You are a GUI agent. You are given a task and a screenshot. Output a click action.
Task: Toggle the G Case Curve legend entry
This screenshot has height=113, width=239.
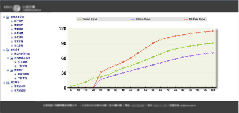point(143,19)
